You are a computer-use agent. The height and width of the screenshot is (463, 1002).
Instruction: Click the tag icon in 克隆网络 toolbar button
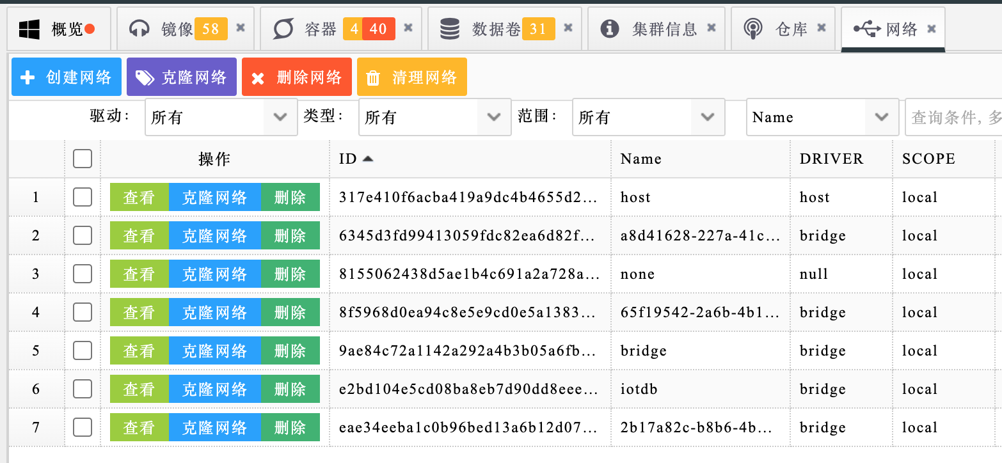click(145, 78)
